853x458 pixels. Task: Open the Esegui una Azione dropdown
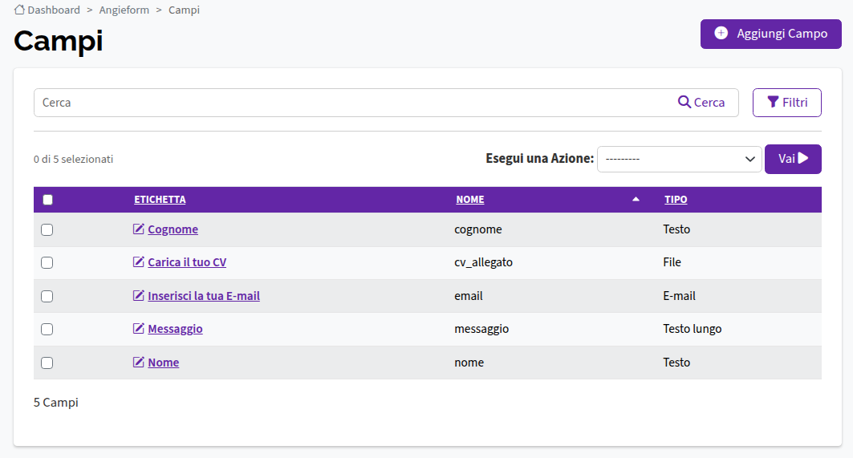point(680,159)
